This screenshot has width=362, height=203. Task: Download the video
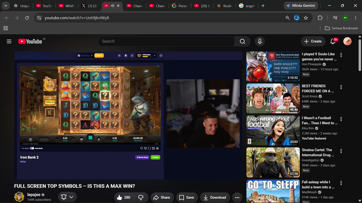coord(214,197)
